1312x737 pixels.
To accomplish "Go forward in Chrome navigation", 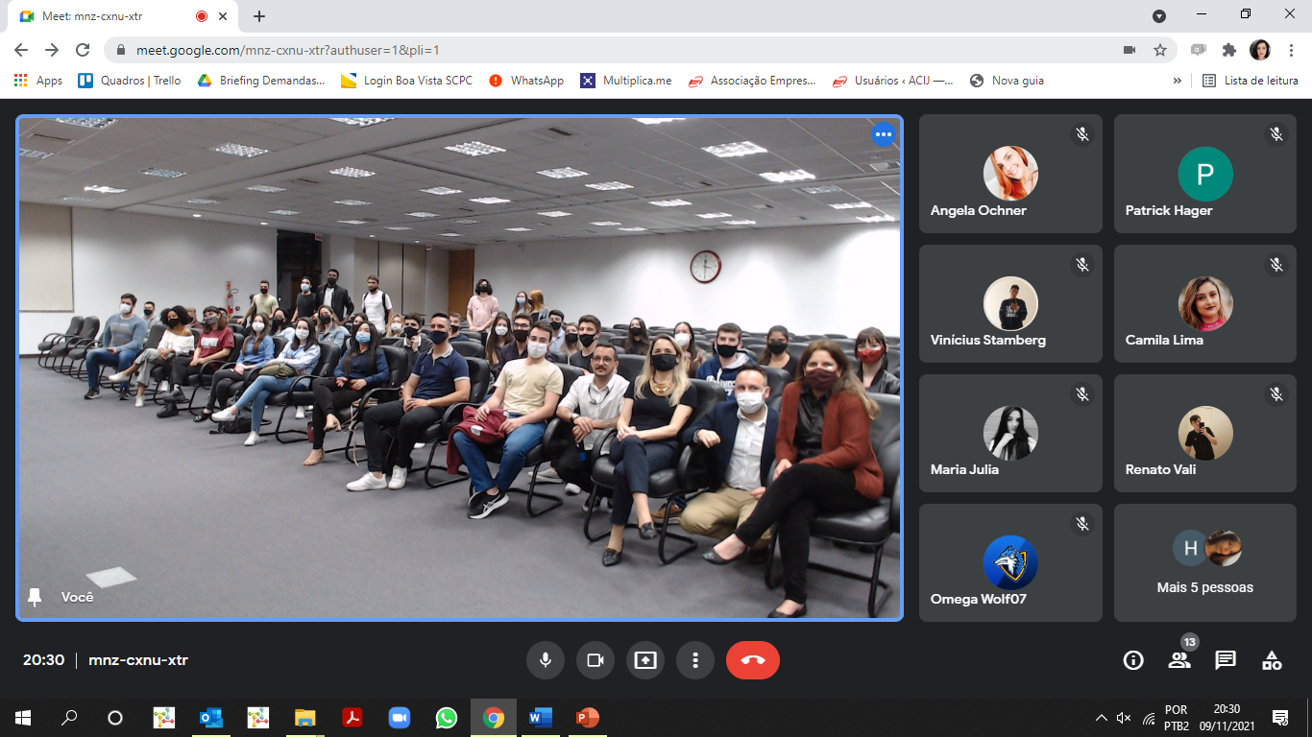I will [52, 50].
